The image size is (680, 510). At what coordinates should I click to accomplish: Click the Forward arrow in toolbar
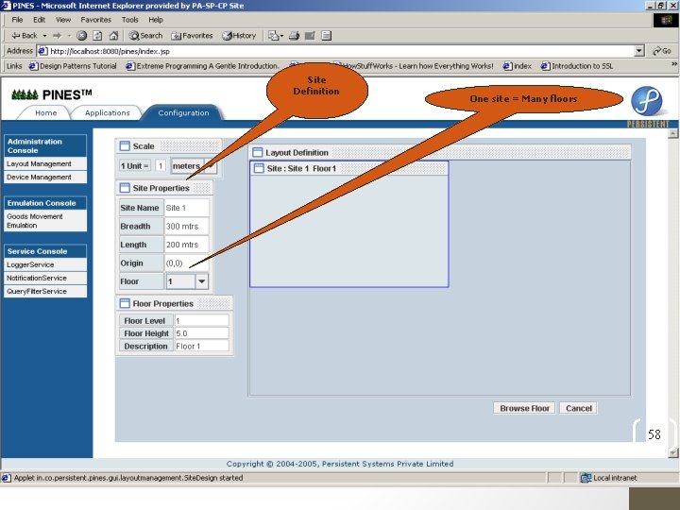57,36
